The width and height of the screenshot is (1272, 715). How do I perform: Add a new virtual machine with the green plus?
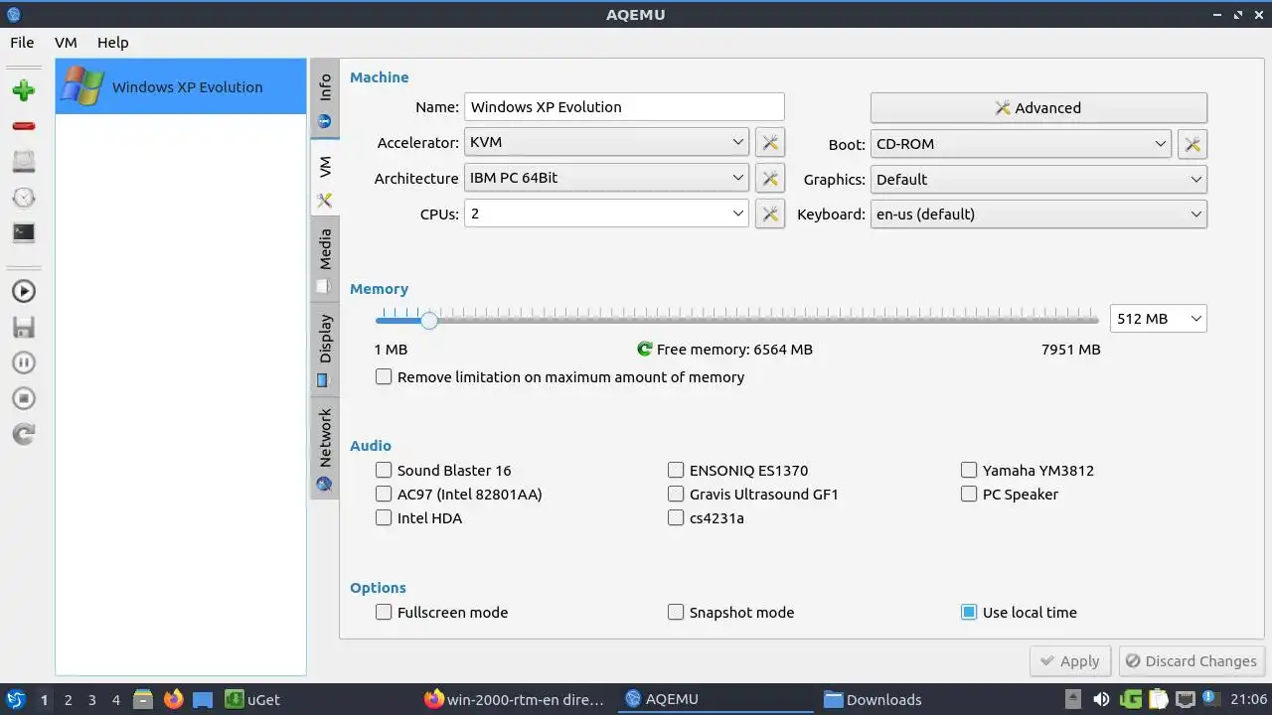(24, 90)
